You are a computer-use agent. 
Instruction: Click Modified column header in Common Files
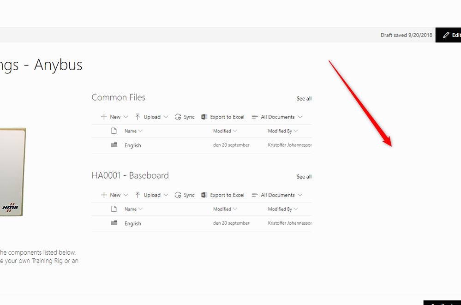click(x=222, y=131)
